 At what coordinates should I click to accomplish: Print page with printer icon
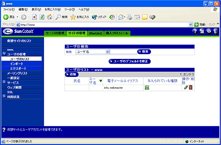point(130,17)
